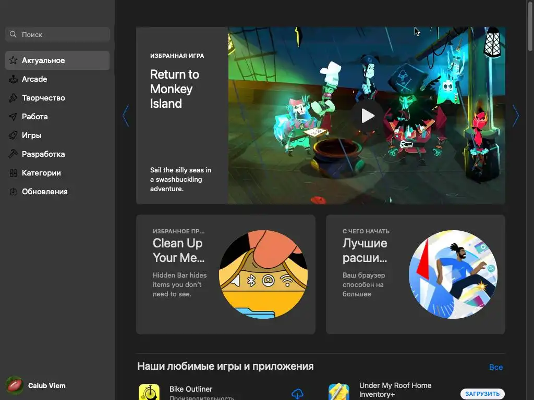Screen dimensions: 534x400
Task: Click the С ЧЕГО НАЧАТЬ label
Action: tap(366, 231)
